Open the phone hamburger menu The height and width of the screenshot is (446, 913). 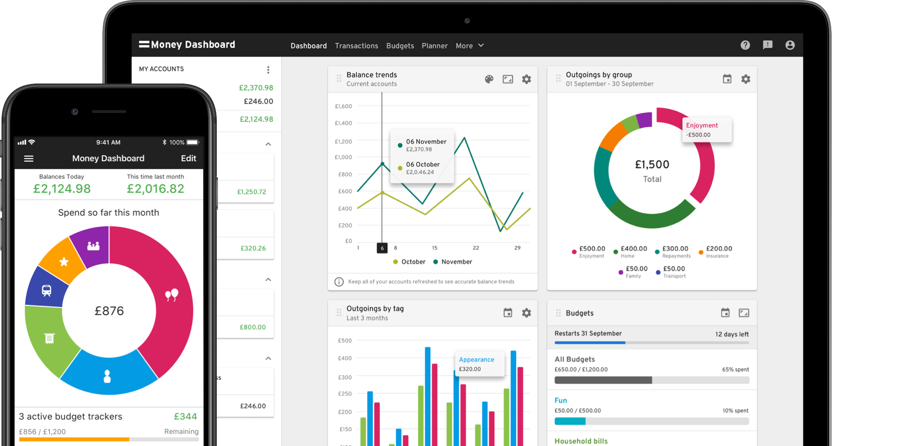coord(29,159)
